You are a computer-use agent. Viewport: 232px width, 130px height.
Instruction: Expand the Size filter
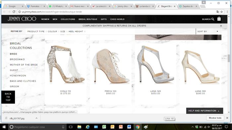pos(63,31)
